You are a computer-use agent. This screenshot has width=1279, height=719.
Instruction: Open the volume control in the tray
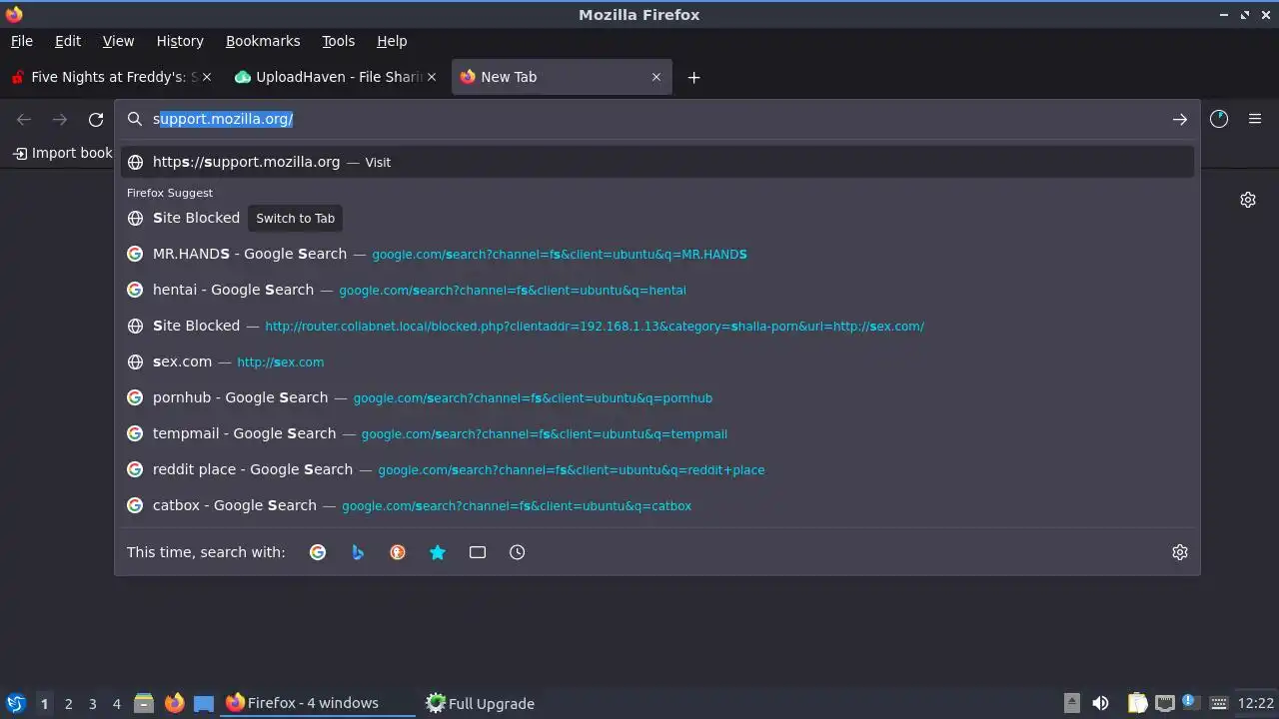(1100, 703)
